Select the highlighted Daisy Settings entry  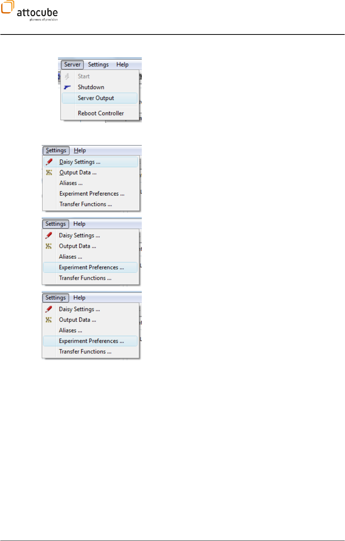pos(91,162)
